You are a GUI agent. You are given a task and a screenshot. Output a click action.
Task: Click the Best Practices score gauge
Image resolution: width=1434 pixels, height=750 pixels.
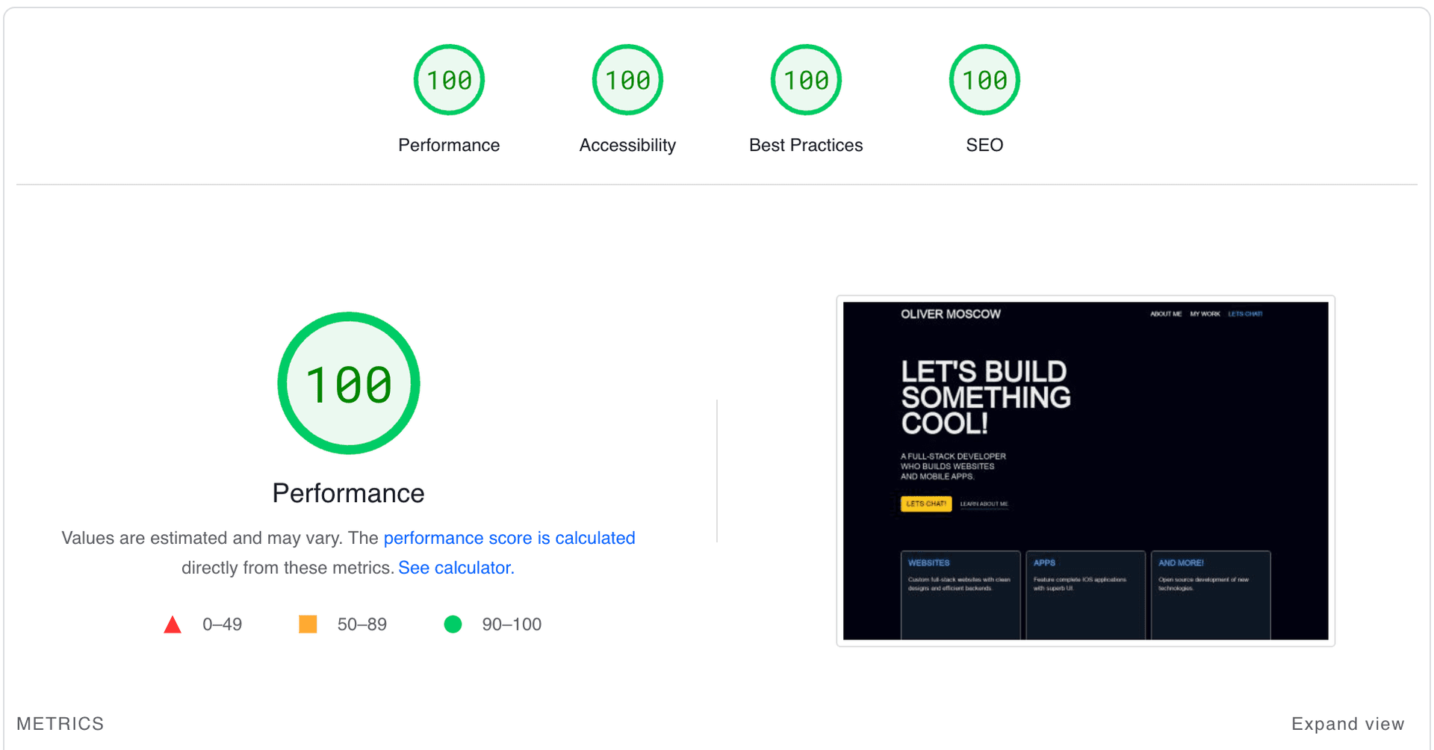806,80
